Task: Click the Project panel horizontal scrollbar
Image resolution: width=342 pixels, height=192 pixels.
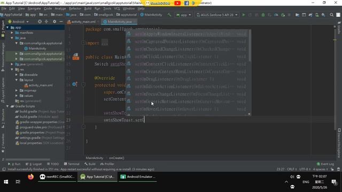Action: click(28, 159)
